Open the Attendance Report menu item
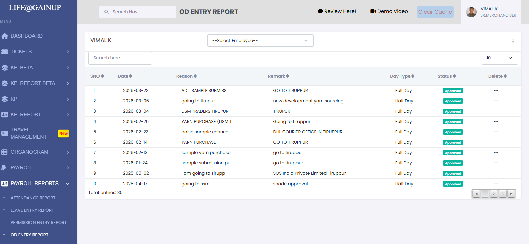The height and width of the screenshot is (244, 529). (x=33, y=198)
